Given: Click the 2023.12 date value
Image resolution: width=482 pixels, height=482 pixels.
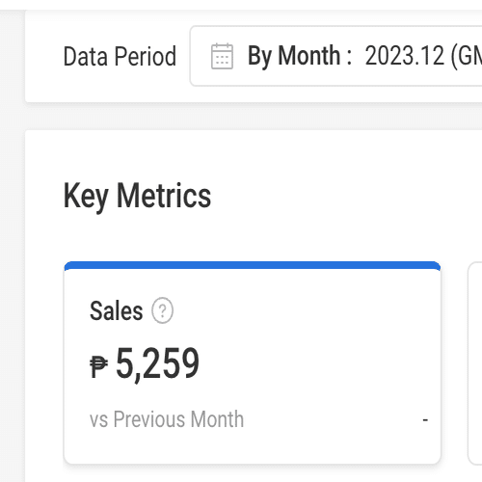Looking at the screenshot, I should (x=405, y=56).
